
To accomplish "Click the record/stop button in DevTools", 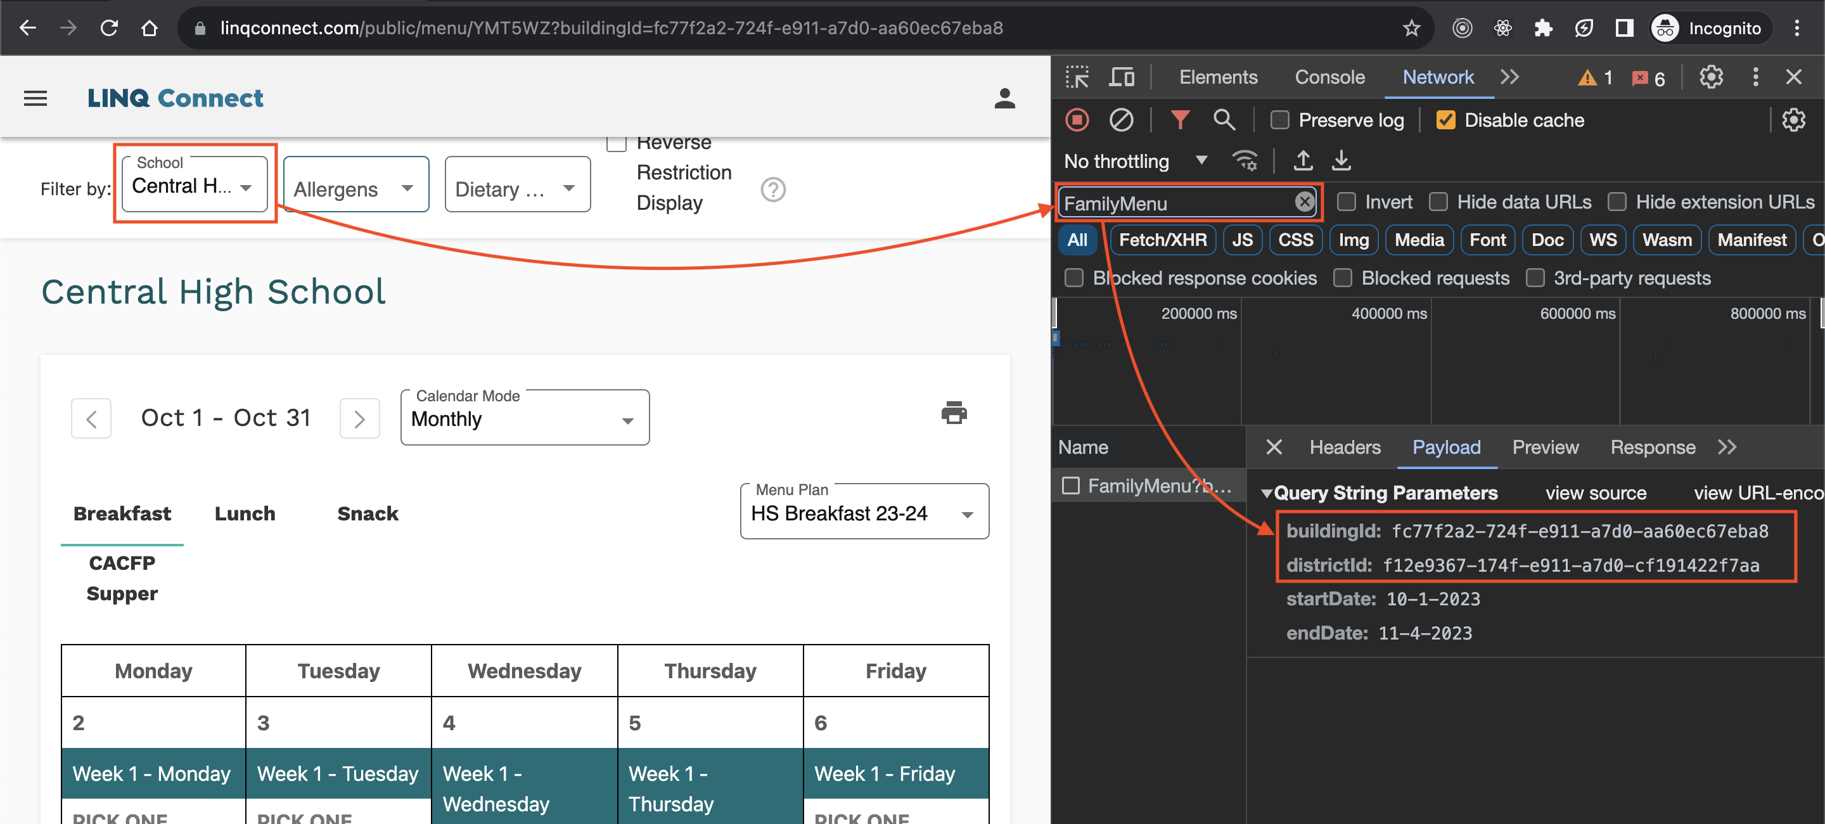I will (1077, 120).
